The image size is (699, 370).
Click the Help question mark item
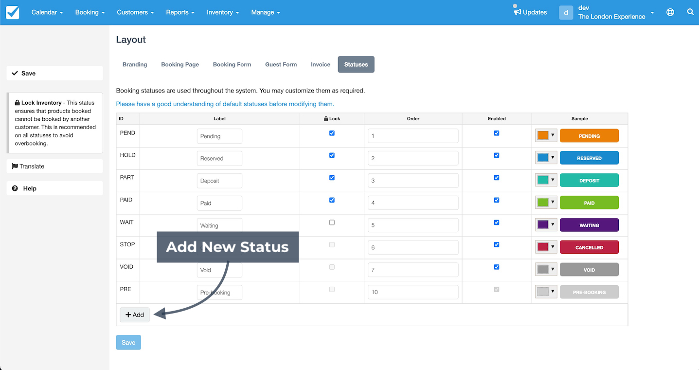[54, 188]
